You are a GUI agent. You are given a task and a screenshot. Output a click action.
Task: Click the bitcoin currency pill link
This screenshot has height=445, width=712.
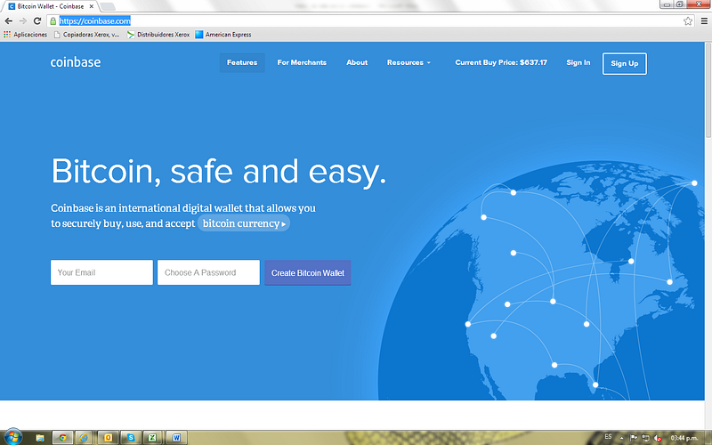pos(244,223)
